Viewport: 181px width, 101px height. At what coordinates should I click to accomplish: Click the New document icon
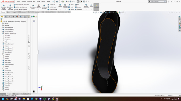click(x=60, y=2)
